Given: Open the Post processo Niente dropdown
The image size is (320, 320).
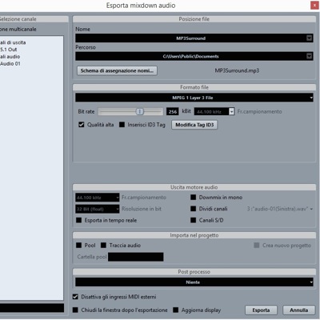Looking at the screenshot, I should coord(194,282).
